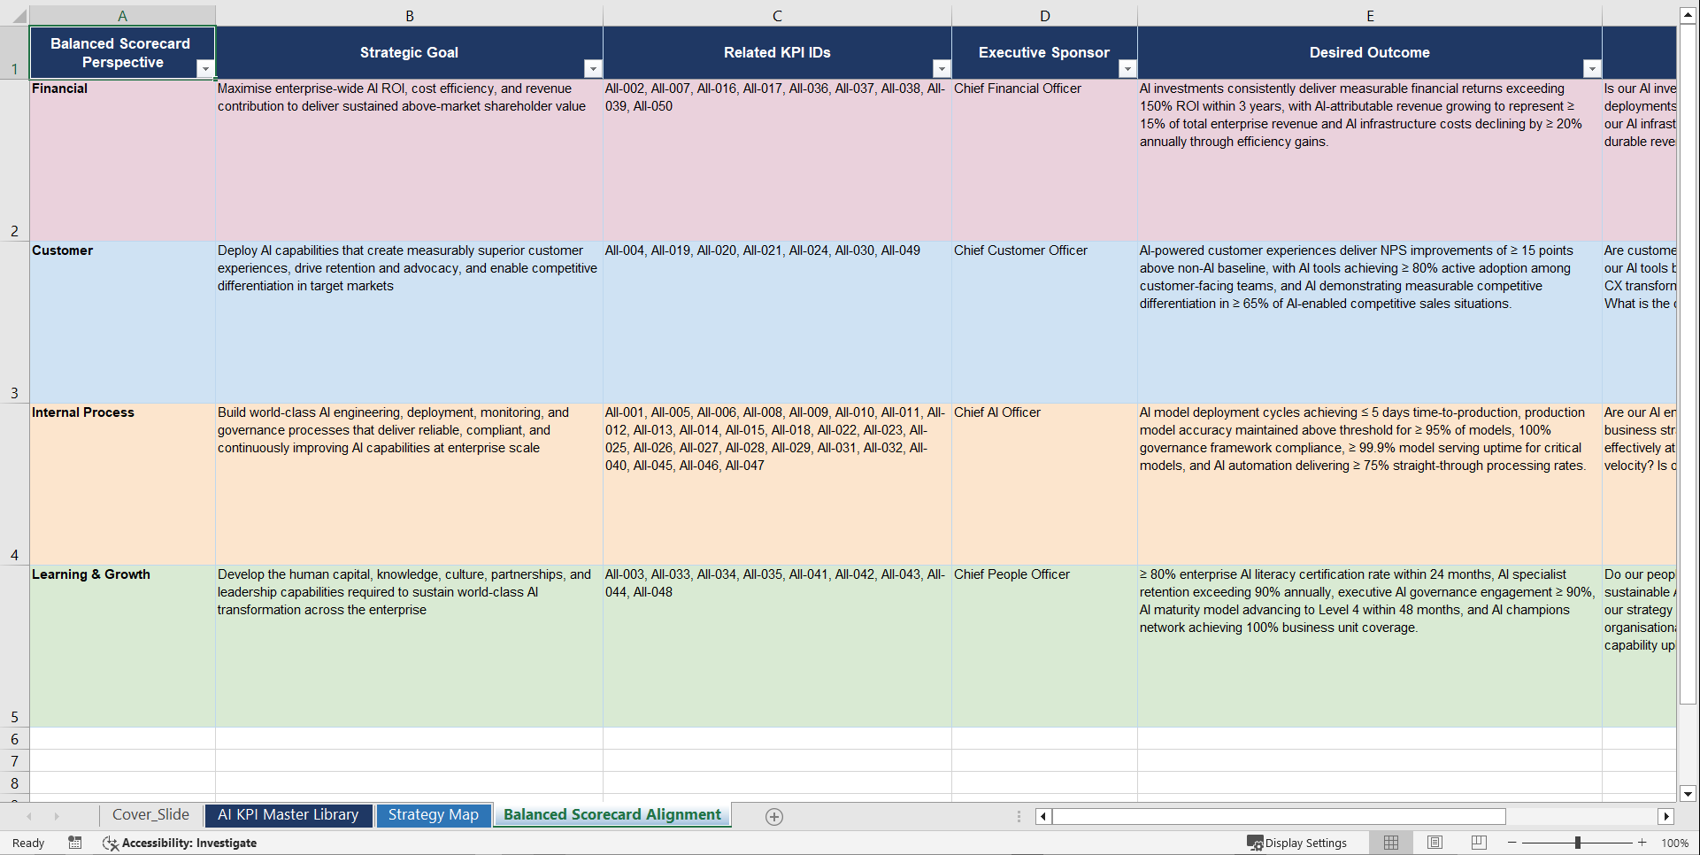Select Chief Customer Officer cell
The height and width of the screenshot is (855, 1700).
tap(1045, 322)
